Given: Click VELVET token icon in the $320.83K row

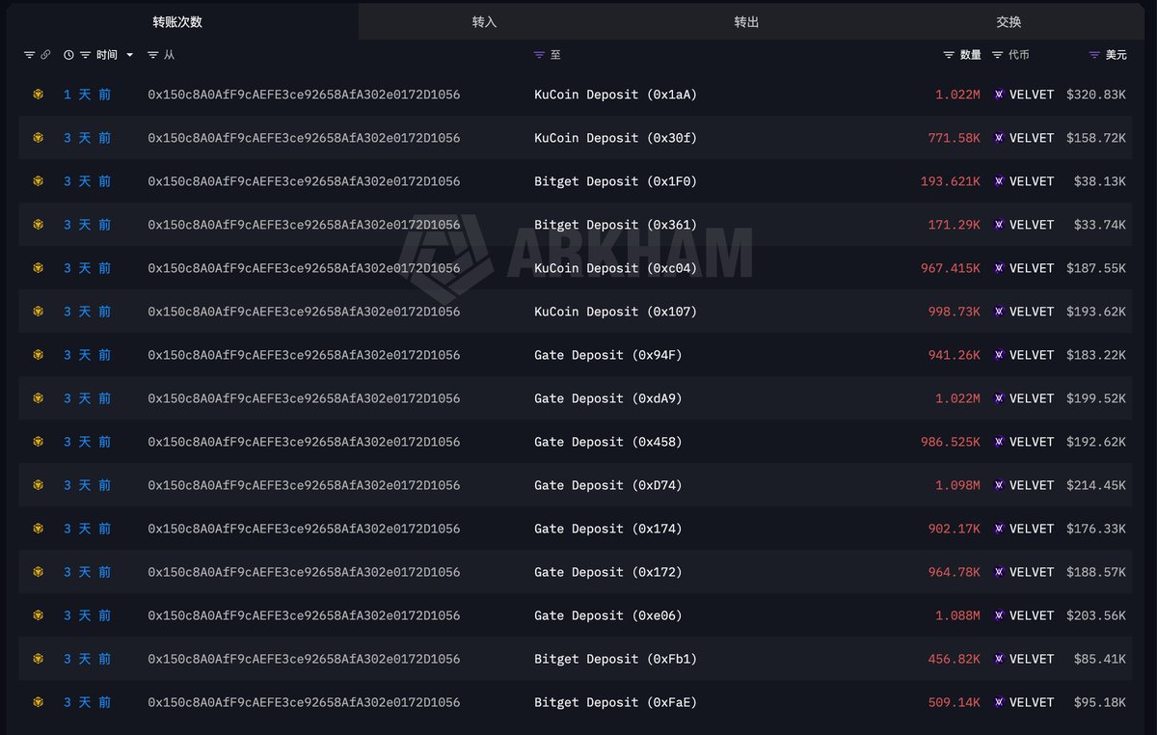Looking at the screenshot, I should 999,95.
